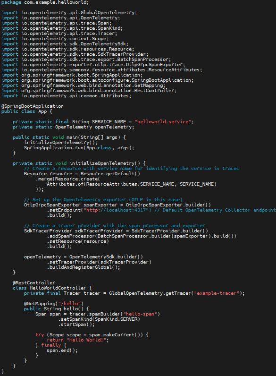Click the return "Hello World!" statement

coord(78,340)
